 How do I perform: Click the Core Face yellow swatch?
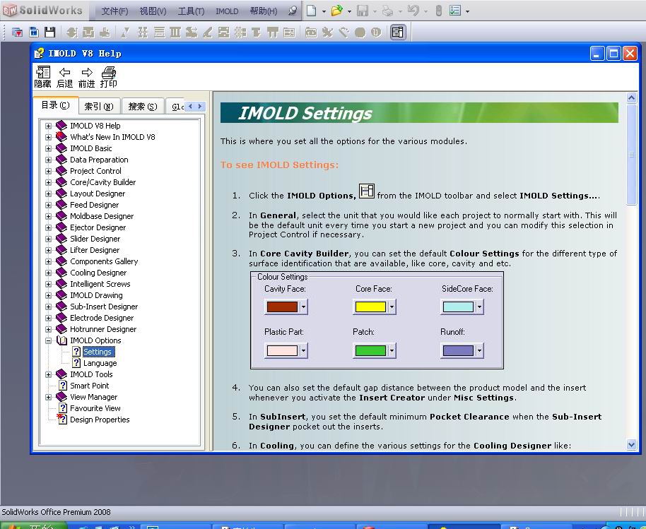(370, 307)
